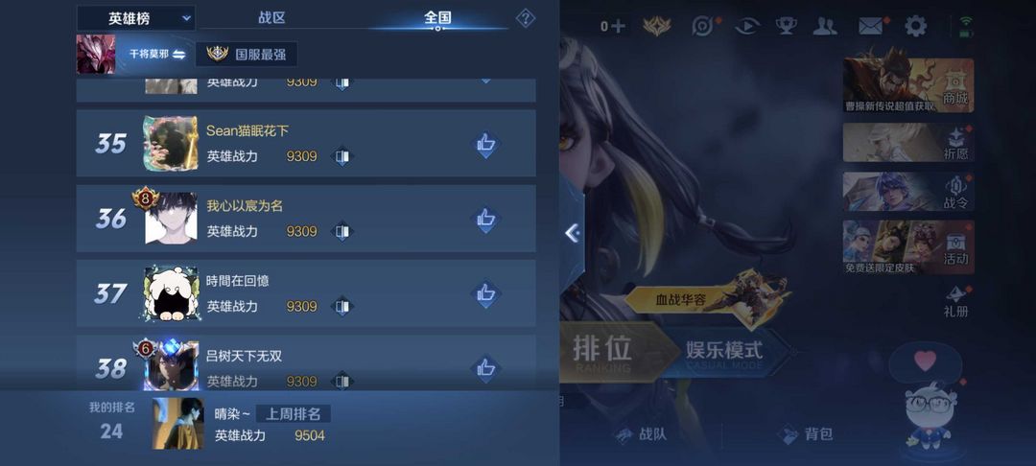Switch hero with 干将莫邪 swap arrows
Image resolution: width=1036 pixels, height=466 pixels.
(x=179, y=54)
